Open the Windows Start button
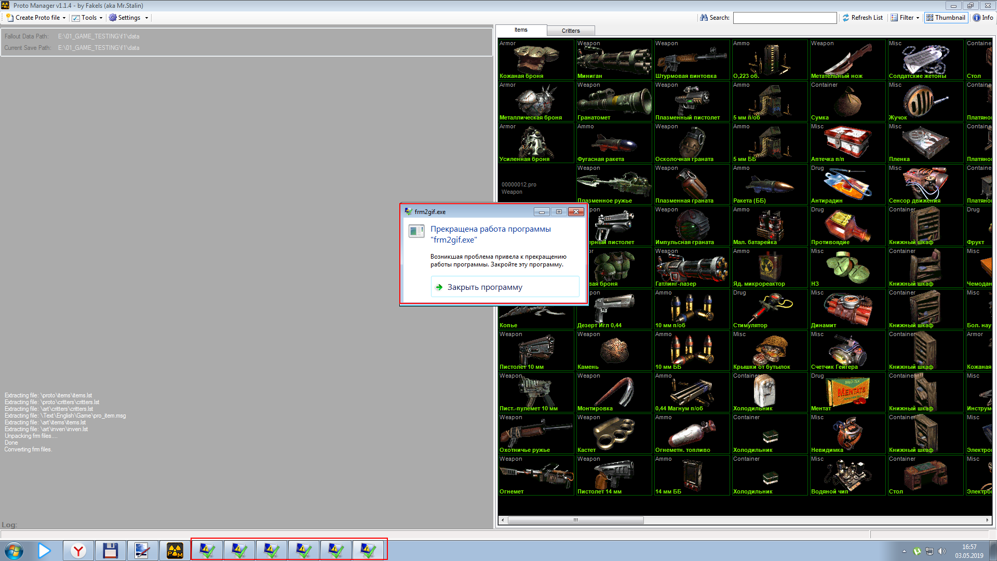The image size is (997, 561). [14, 551]
